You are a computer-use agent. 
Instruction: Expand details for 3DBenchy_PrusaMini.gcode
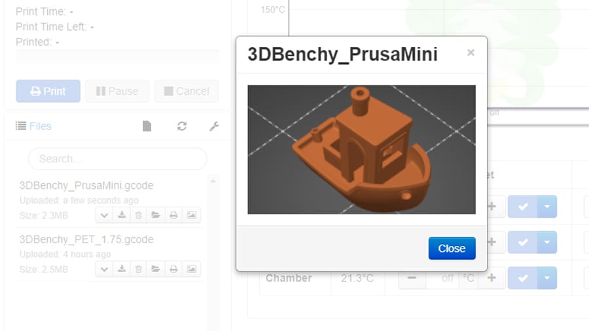click(x=105, y=215)
